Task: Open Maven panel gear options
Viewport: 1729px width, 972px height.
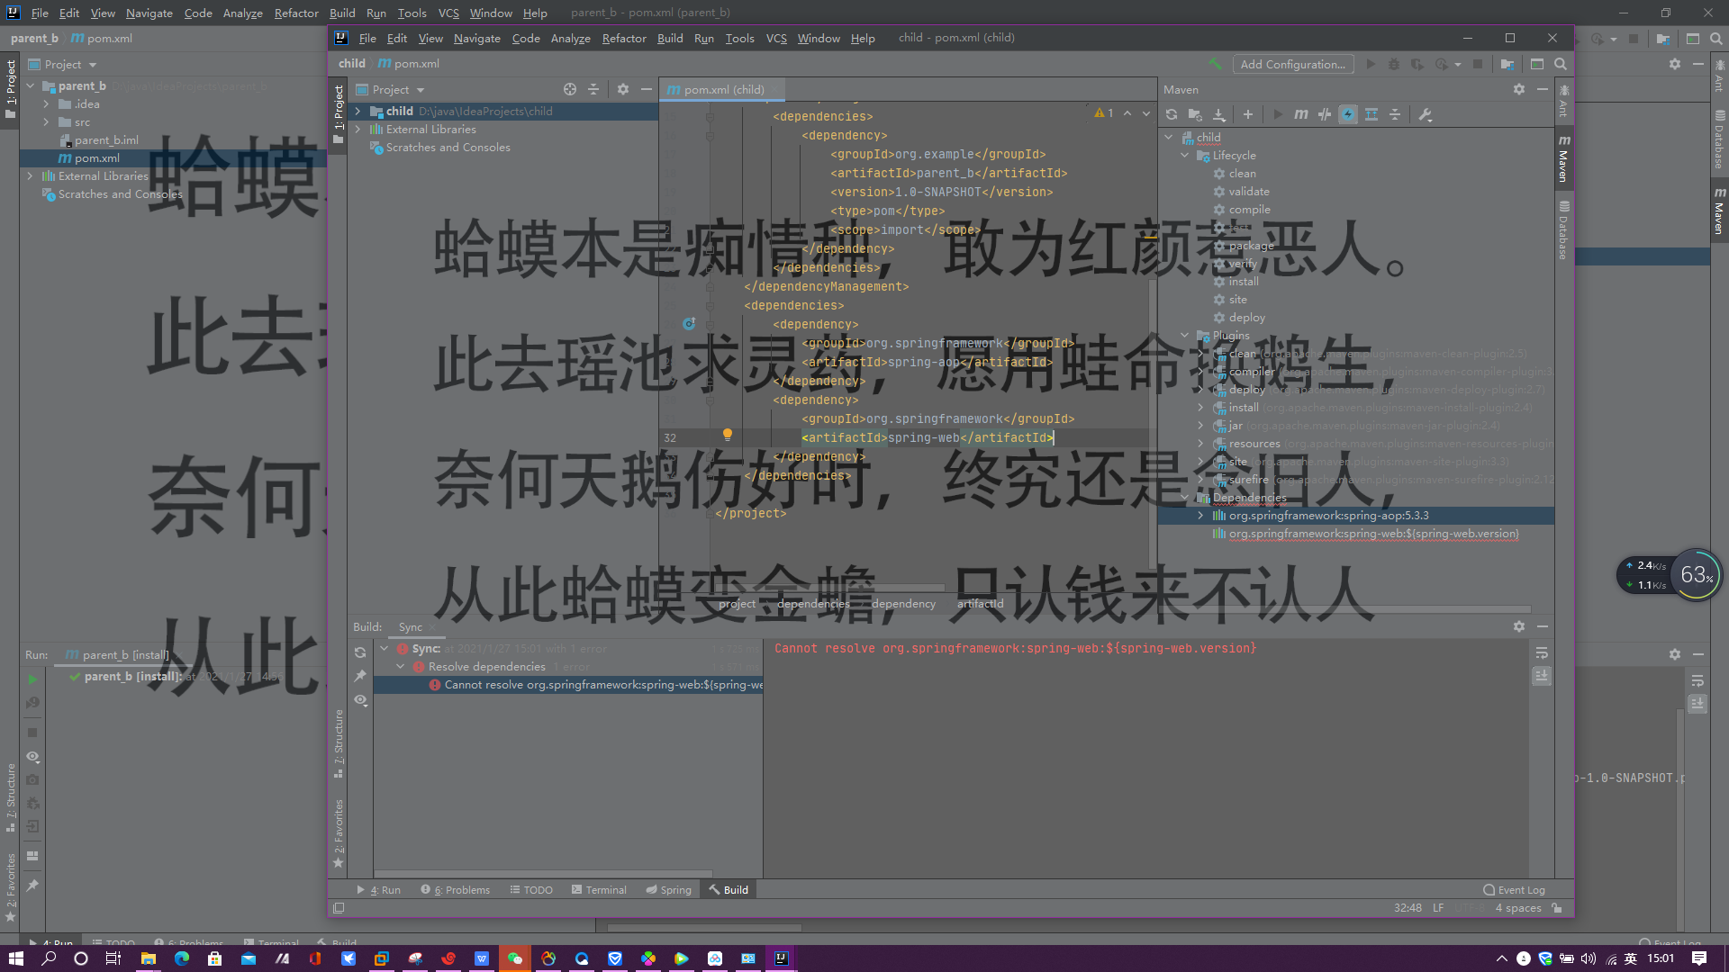Action: [x=1519, y=89]
